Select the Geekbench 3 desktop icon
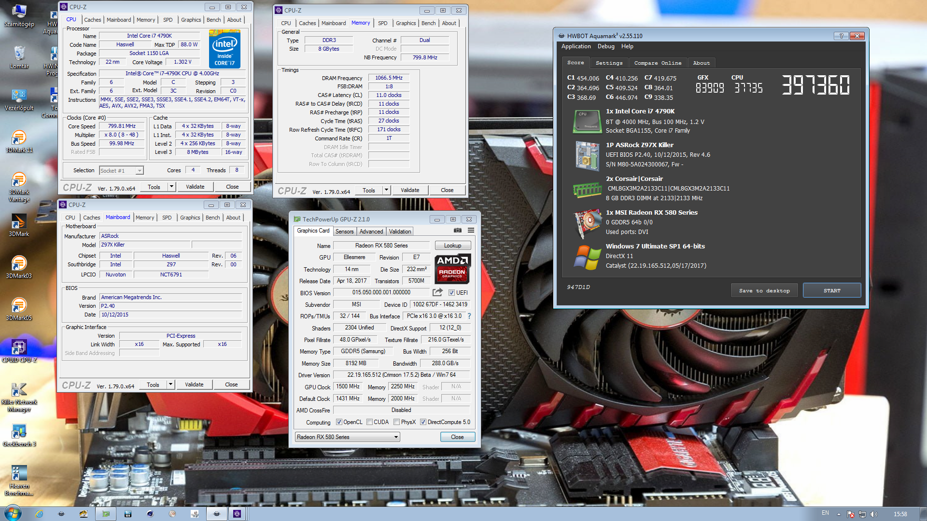927x521 pixels. [x=19, y=435]
